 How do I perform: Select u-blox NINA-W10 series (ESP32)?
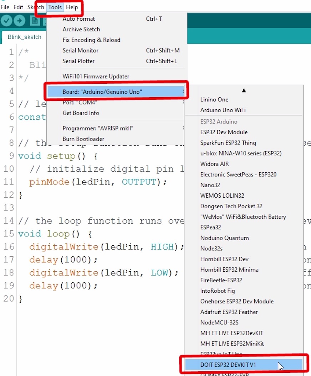pos(244,153)
